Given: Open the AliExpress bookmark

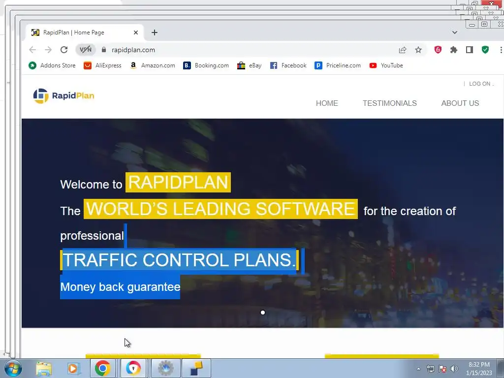Looking at the screenshot, I should pyautogui.click(x=102, y=65).
